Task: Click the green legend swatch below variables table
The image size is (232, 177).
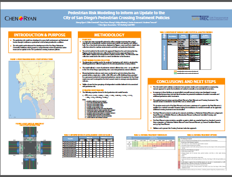Action: (175, 73)
